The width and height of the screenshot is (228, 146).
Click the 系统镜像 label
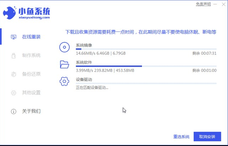click(84, 45)
